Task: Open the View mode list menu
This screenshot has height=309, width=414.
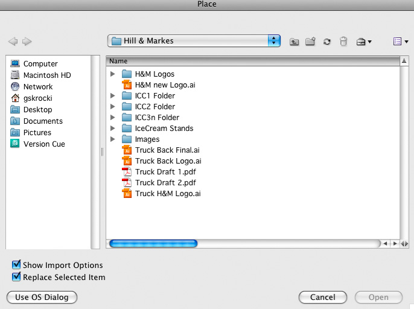Action: 401,42
